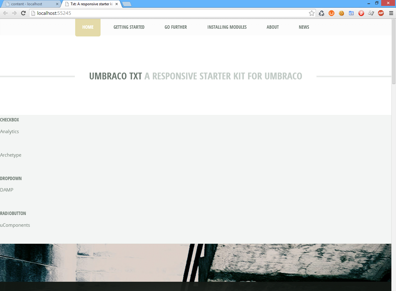Click the Checkbox heading text
Screen dimensions: 396x291
tap(10, 120)
